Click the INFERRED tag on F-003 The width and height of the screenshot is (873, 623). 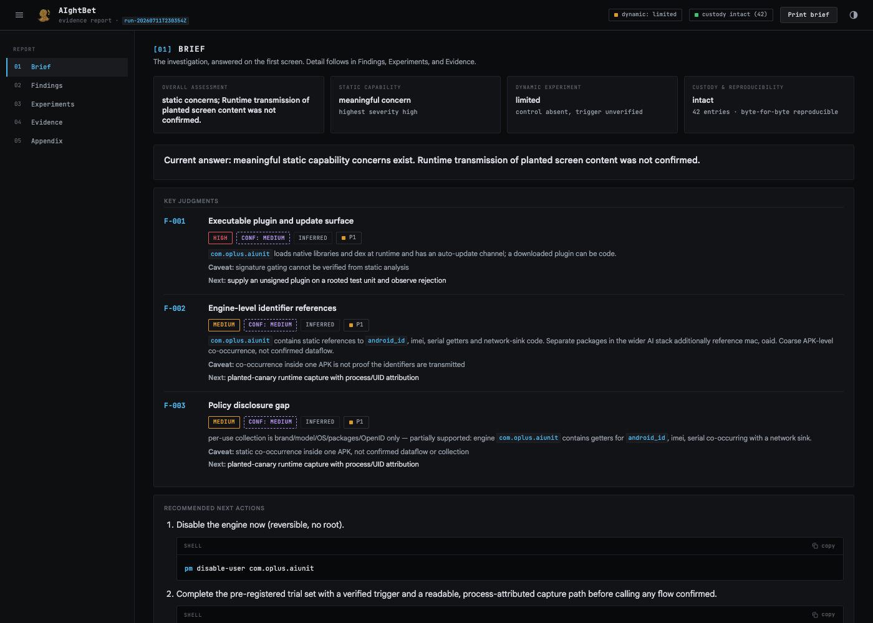tap(320, 422)
